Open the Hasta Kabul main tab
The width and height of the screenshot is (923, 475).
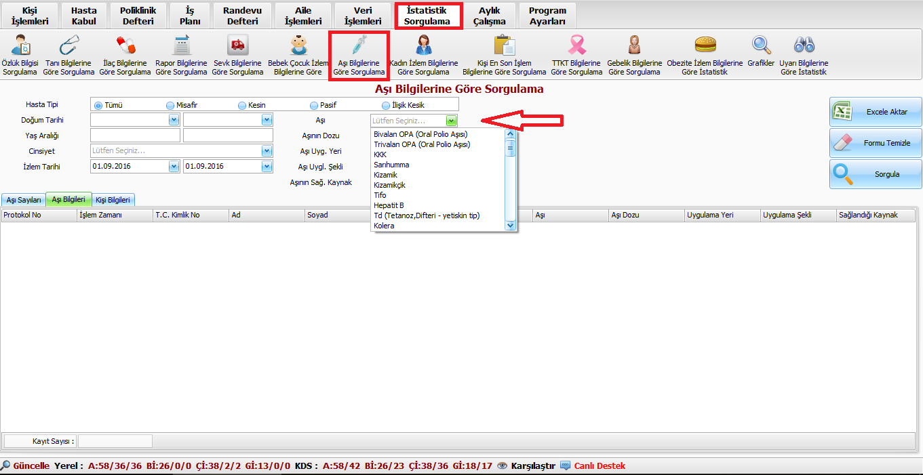click(x=84, y=16)
